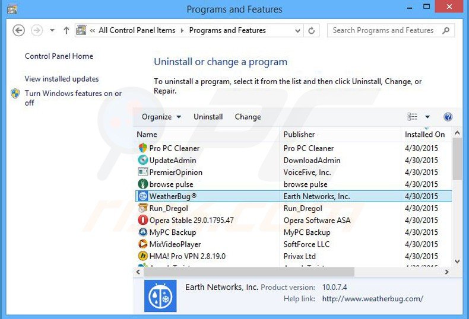Image resolution: width=469 pixels, height=319 pixels.
Task: Sort by the Installed On column header
Action: click(x=426, y=135)
